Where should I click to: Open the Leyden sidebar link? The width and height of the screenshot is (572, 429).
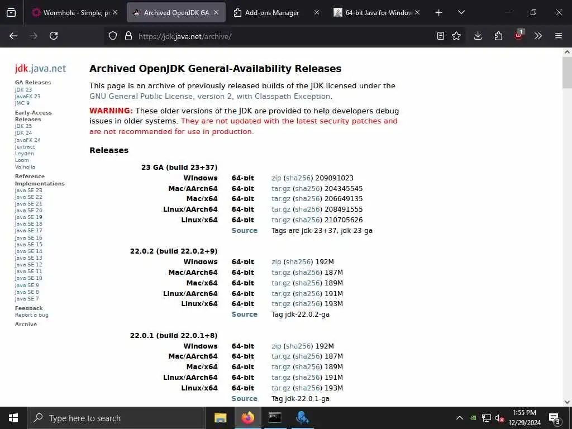coord(25,153)
